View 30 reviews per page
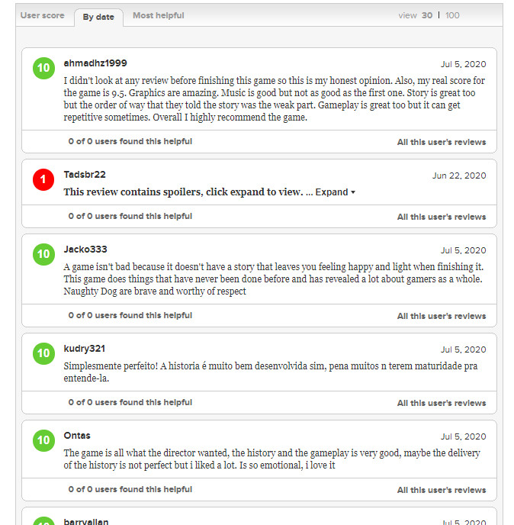 click(427, 15)
